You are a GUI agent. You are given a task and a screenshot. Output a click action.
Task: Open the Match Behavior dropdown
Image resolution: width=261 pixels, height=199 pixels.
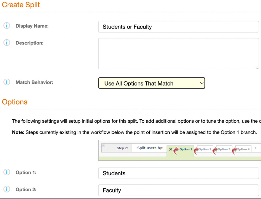pyautogui.click(x=152, y=83)
